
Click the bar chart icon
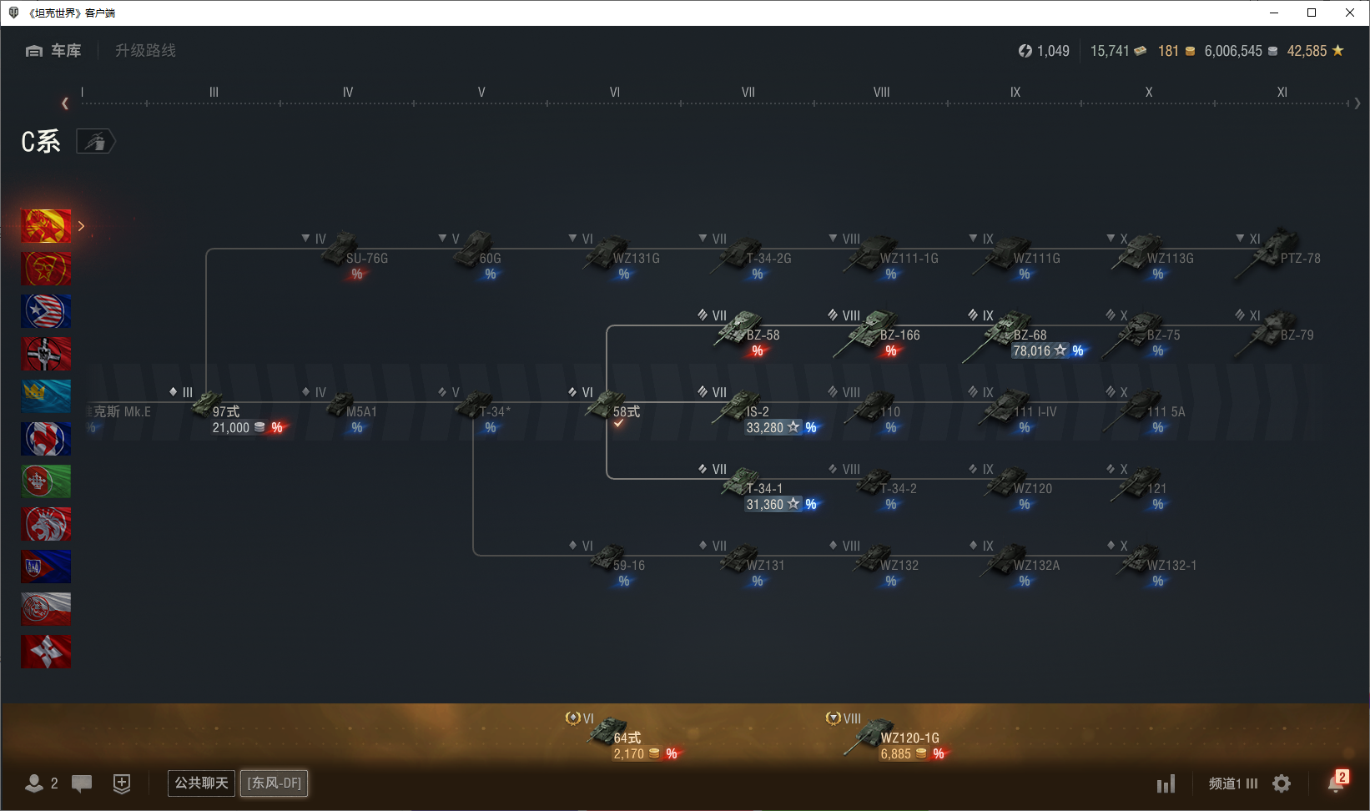click(x=1166, y=783)
